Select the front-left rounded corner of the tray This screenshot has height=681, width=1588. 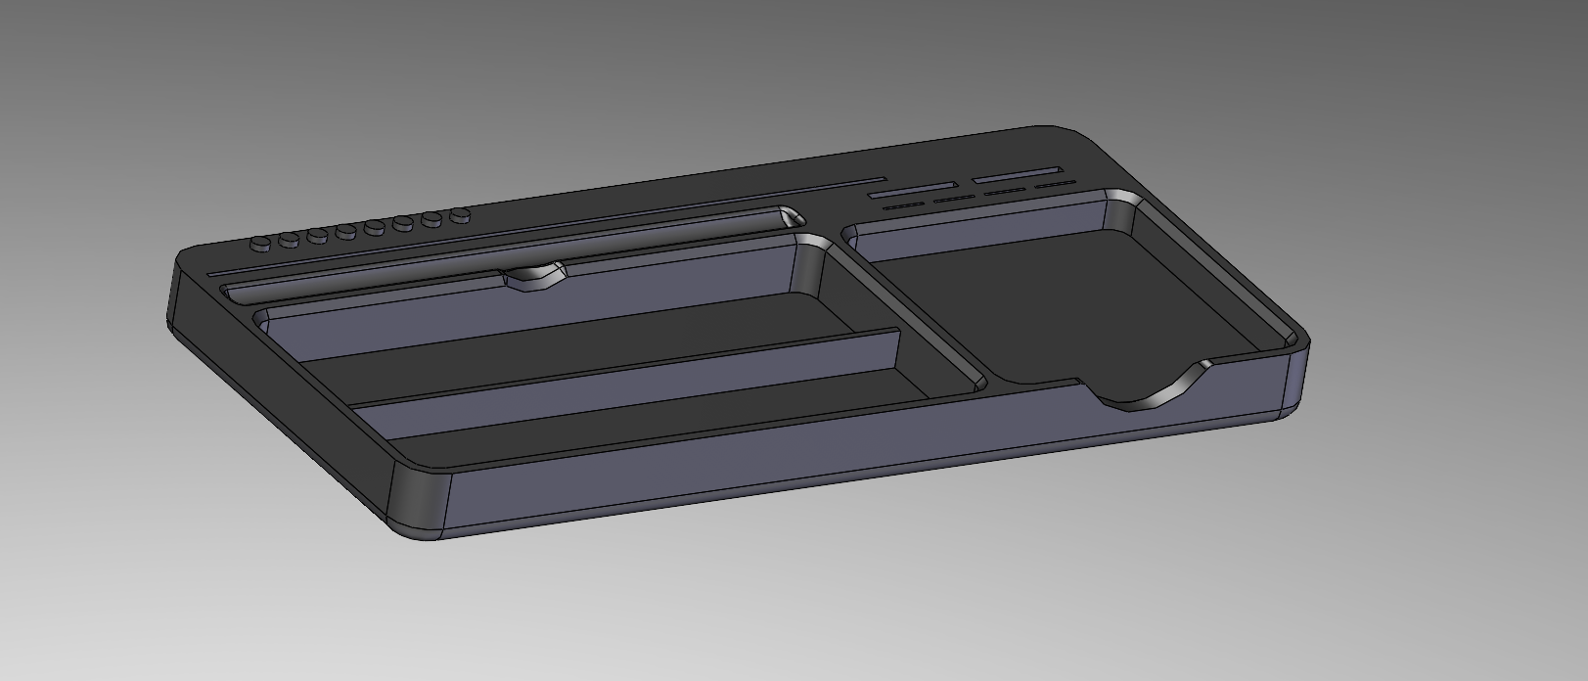pos(419,499)
